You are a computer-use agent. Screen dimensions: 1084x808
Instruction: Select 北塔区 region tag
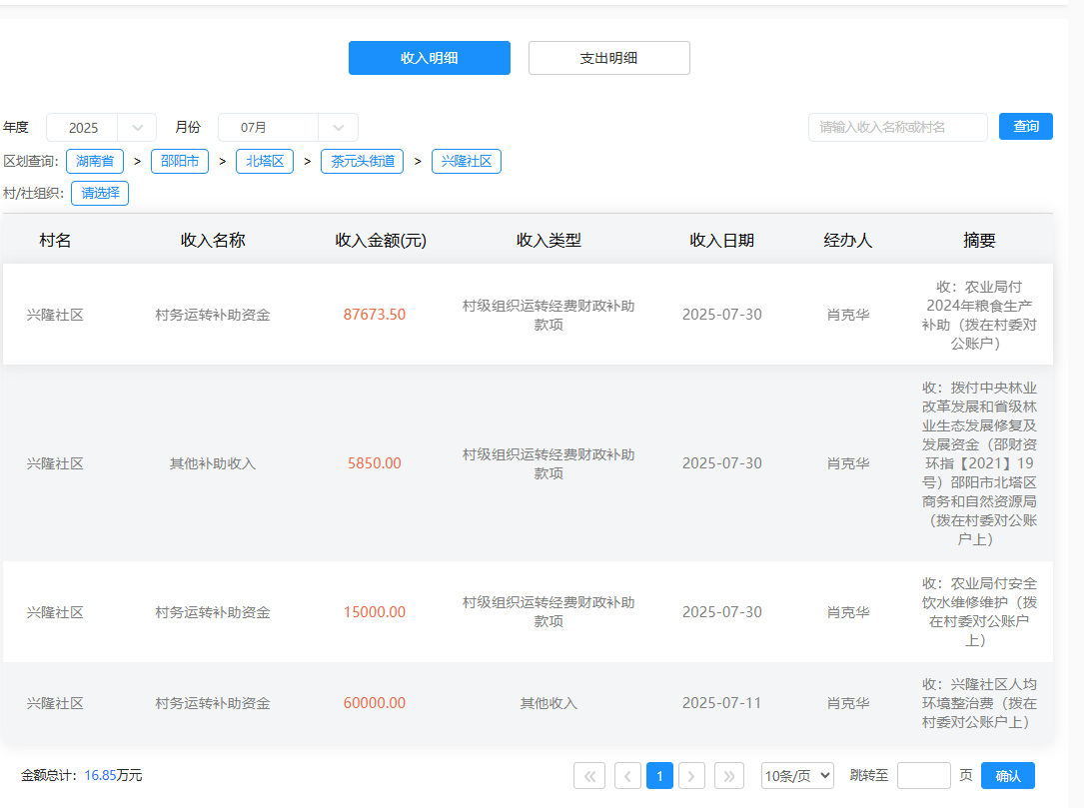(265, 161)
